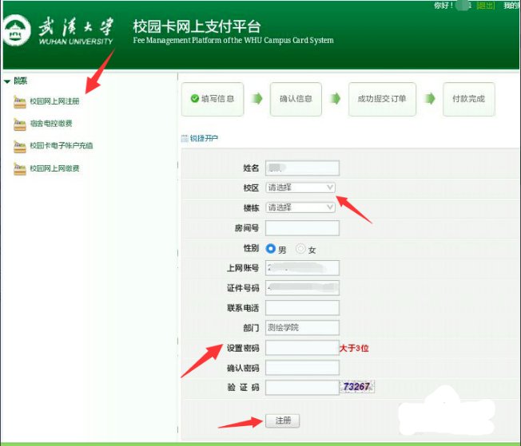
Task: Click the green checkmark in 填写信息 step
Action: coord(195,98)
